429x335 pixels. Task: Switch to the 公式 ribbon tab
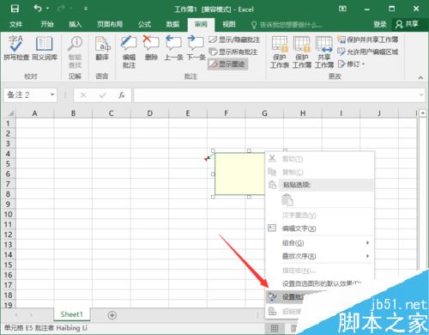pyautogui.click(x=144, y=24)
